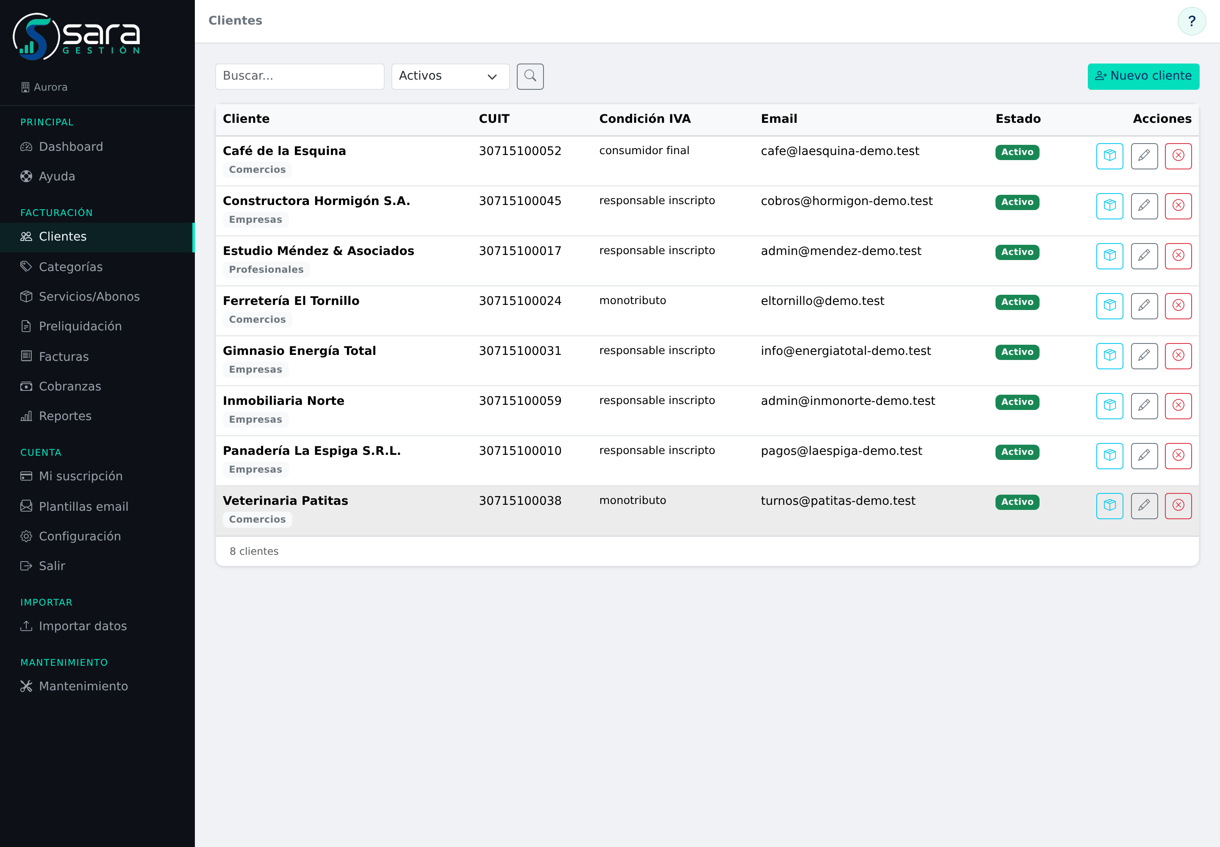Edit Estudio Méndez & Asociados pencil icon
This screenshot has width=1220, height=847.
coord(1144,256)
